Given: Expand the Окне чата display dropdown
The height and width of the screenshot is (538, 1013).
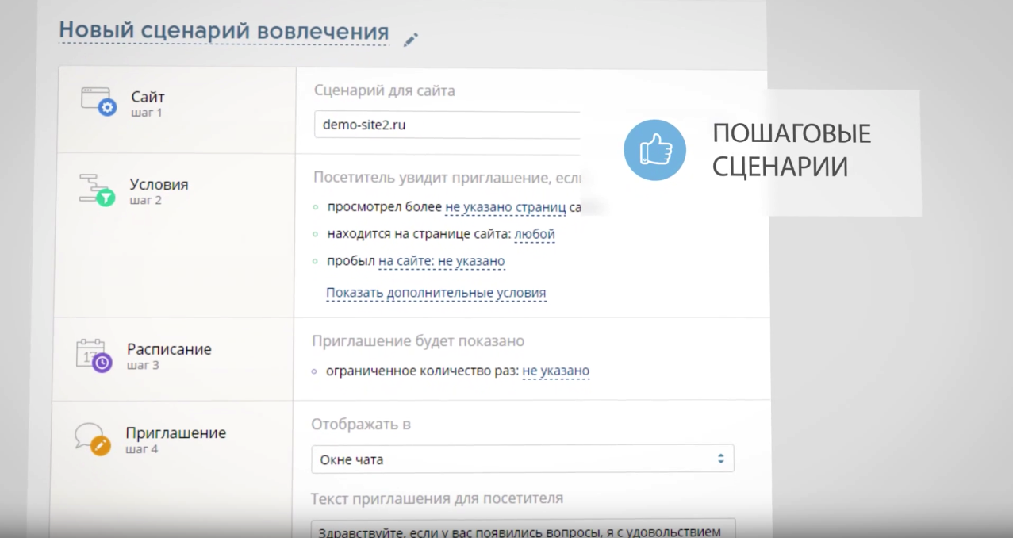Looking at the screenshot, I should (x=522, y=459).
